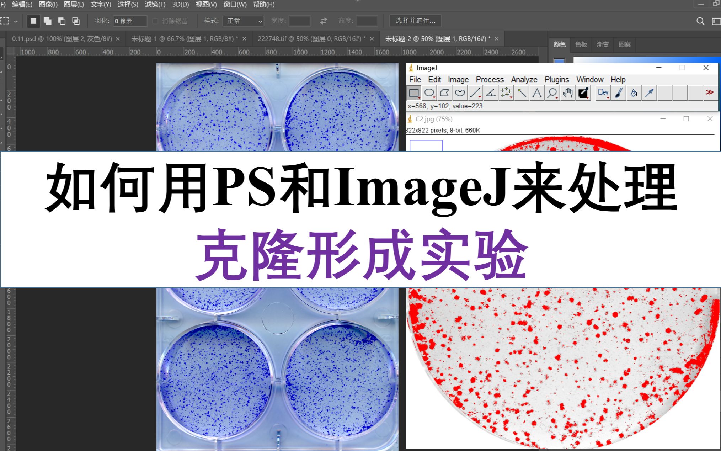Open Photoshop 文字(Y) menu

pyautogui.click(x=101, y=5)
